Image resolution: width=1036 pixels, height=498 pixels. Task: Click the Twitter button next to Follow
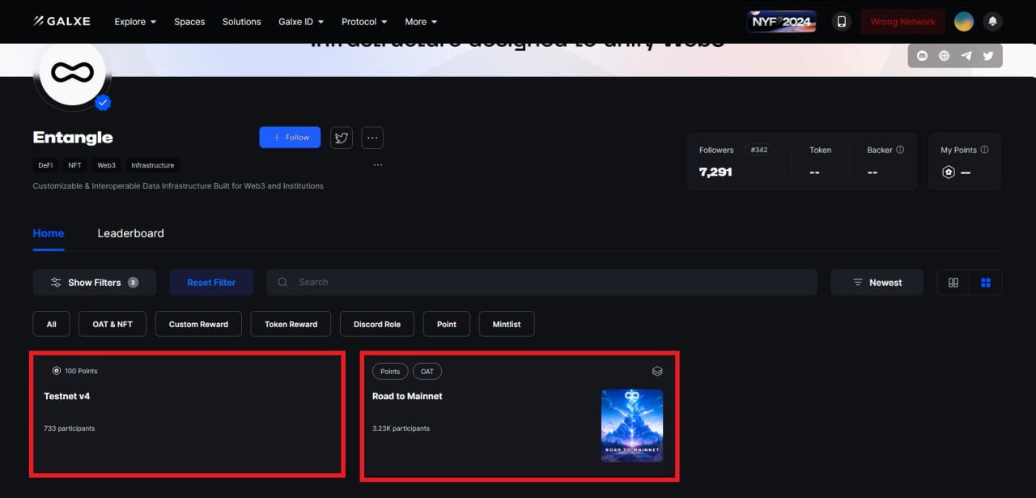click(342, 138)
